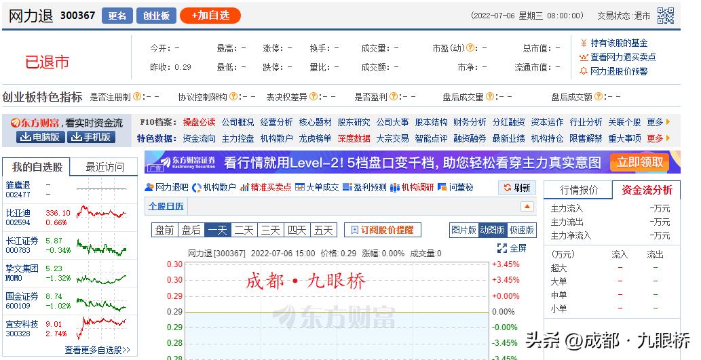Open 公司概况 link
The height and width of the screenshot is (360, 701).
point(238,123)
